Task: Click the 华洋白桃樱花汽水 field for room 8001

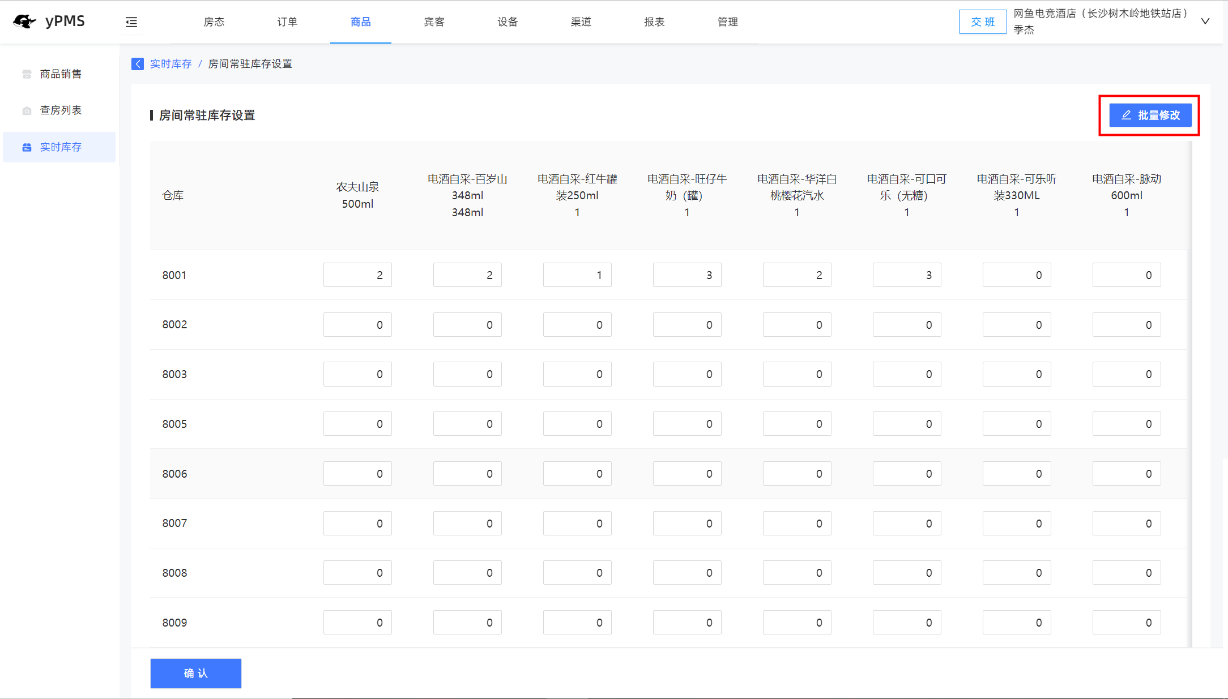Action: [x=797, y=275]
